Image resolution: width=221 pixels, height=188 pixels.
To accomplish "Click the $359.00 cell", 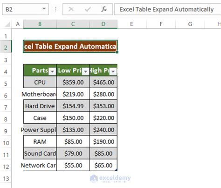I will click(73, 82).
